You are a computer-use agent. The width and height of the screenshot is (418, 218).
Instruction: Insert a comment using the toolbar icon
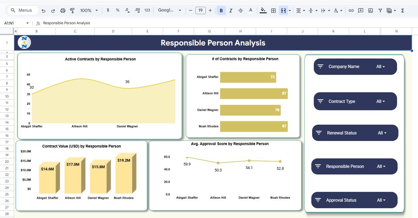[x=361, y=10]
